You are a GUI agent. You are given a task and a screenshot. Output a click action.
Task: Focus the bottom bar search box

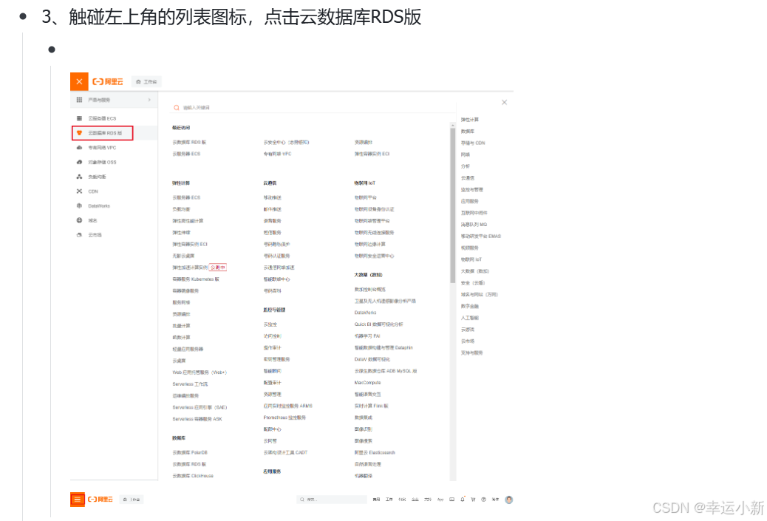(331, 500)
